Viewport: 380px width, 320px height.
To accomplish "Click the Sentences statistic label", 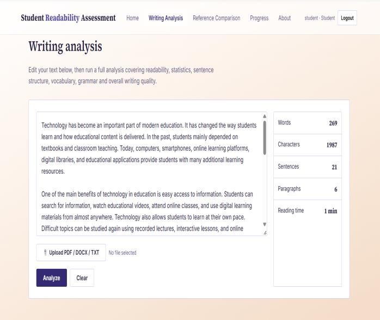I will click(x=288, y=167).
